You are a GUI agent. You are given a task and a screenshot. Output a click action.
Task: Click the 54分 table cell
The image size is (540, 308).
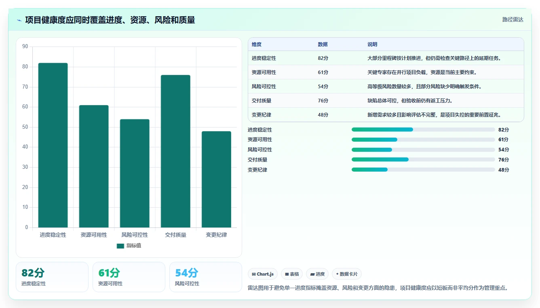(323, 87)
